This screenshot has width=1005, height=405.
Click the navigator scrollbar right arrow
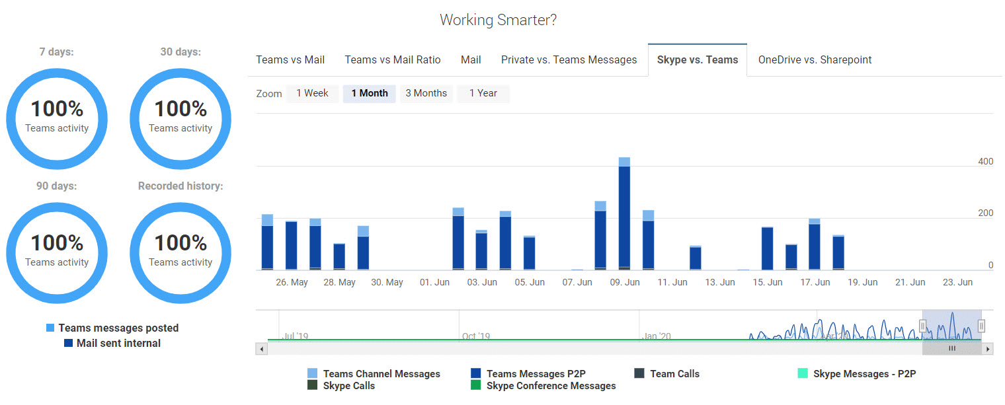(988, 349)
